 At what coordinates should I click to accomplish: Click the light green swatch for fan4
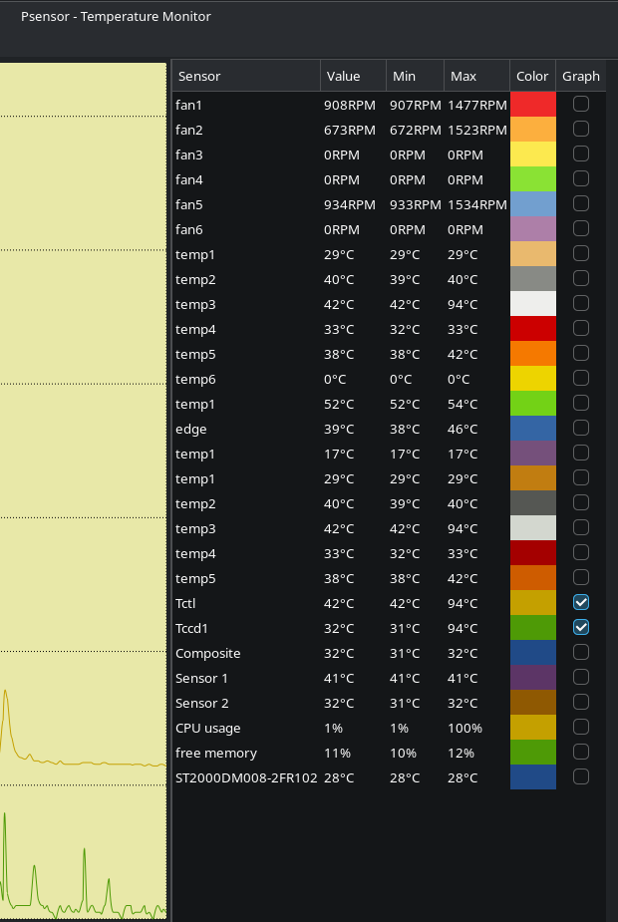pyautogui.click(x=532, y=178)
